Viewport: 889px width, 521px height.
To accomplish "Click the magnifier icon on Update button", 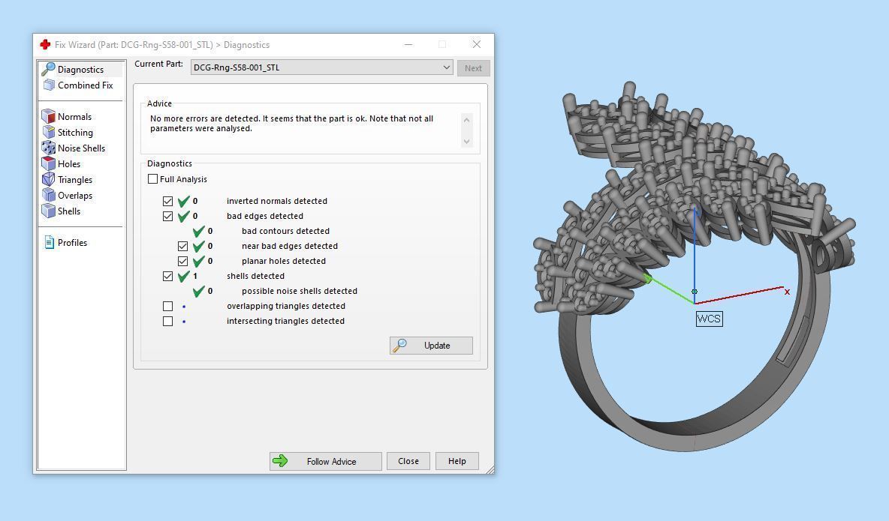I will (399, 345).
